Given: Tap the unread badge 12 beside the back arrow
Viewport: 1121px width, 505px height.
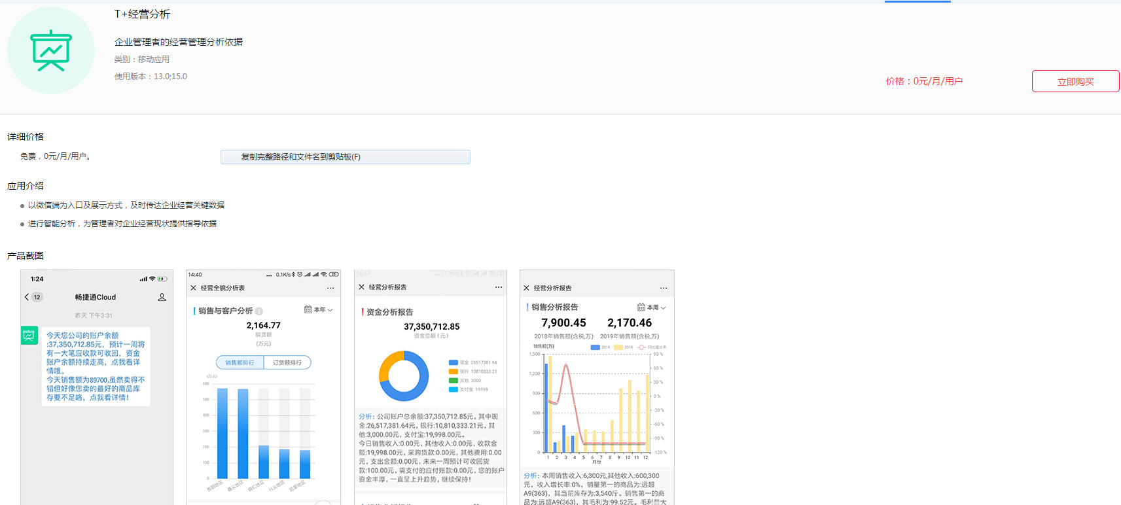Looking at the screenshot, I should [x=37, y=297].
